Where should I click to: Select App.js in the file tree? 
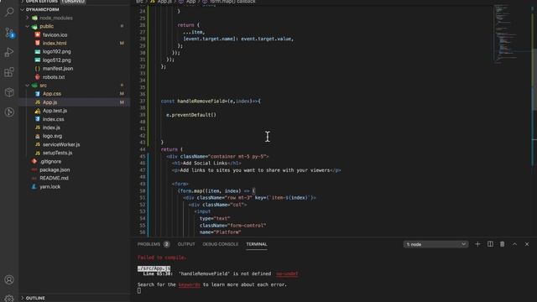(50, 102)
